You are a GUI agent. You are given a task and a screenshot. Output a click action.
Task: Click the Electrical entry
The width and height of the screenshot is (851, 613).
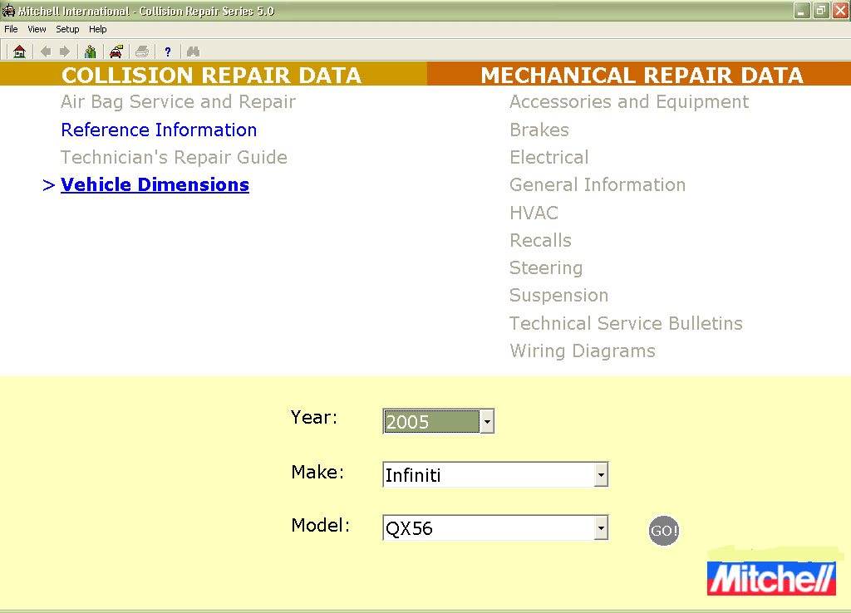coord(549,157)
